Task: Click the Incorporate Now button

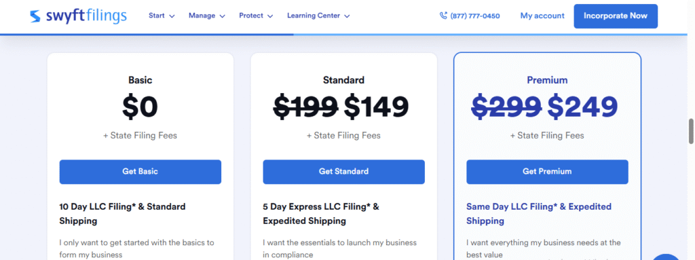Action: 615,16
